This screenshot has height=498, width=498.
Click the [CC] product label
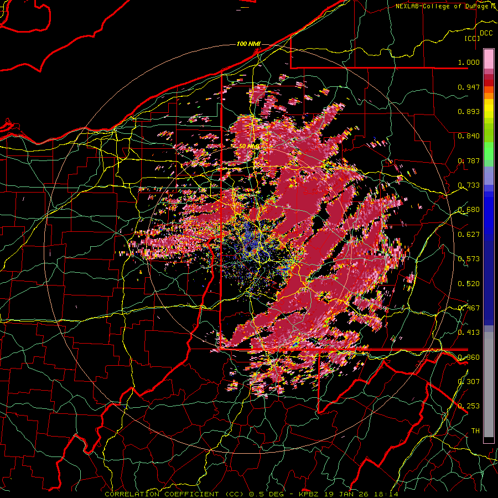pyautogui.click(x=473, y=38)
